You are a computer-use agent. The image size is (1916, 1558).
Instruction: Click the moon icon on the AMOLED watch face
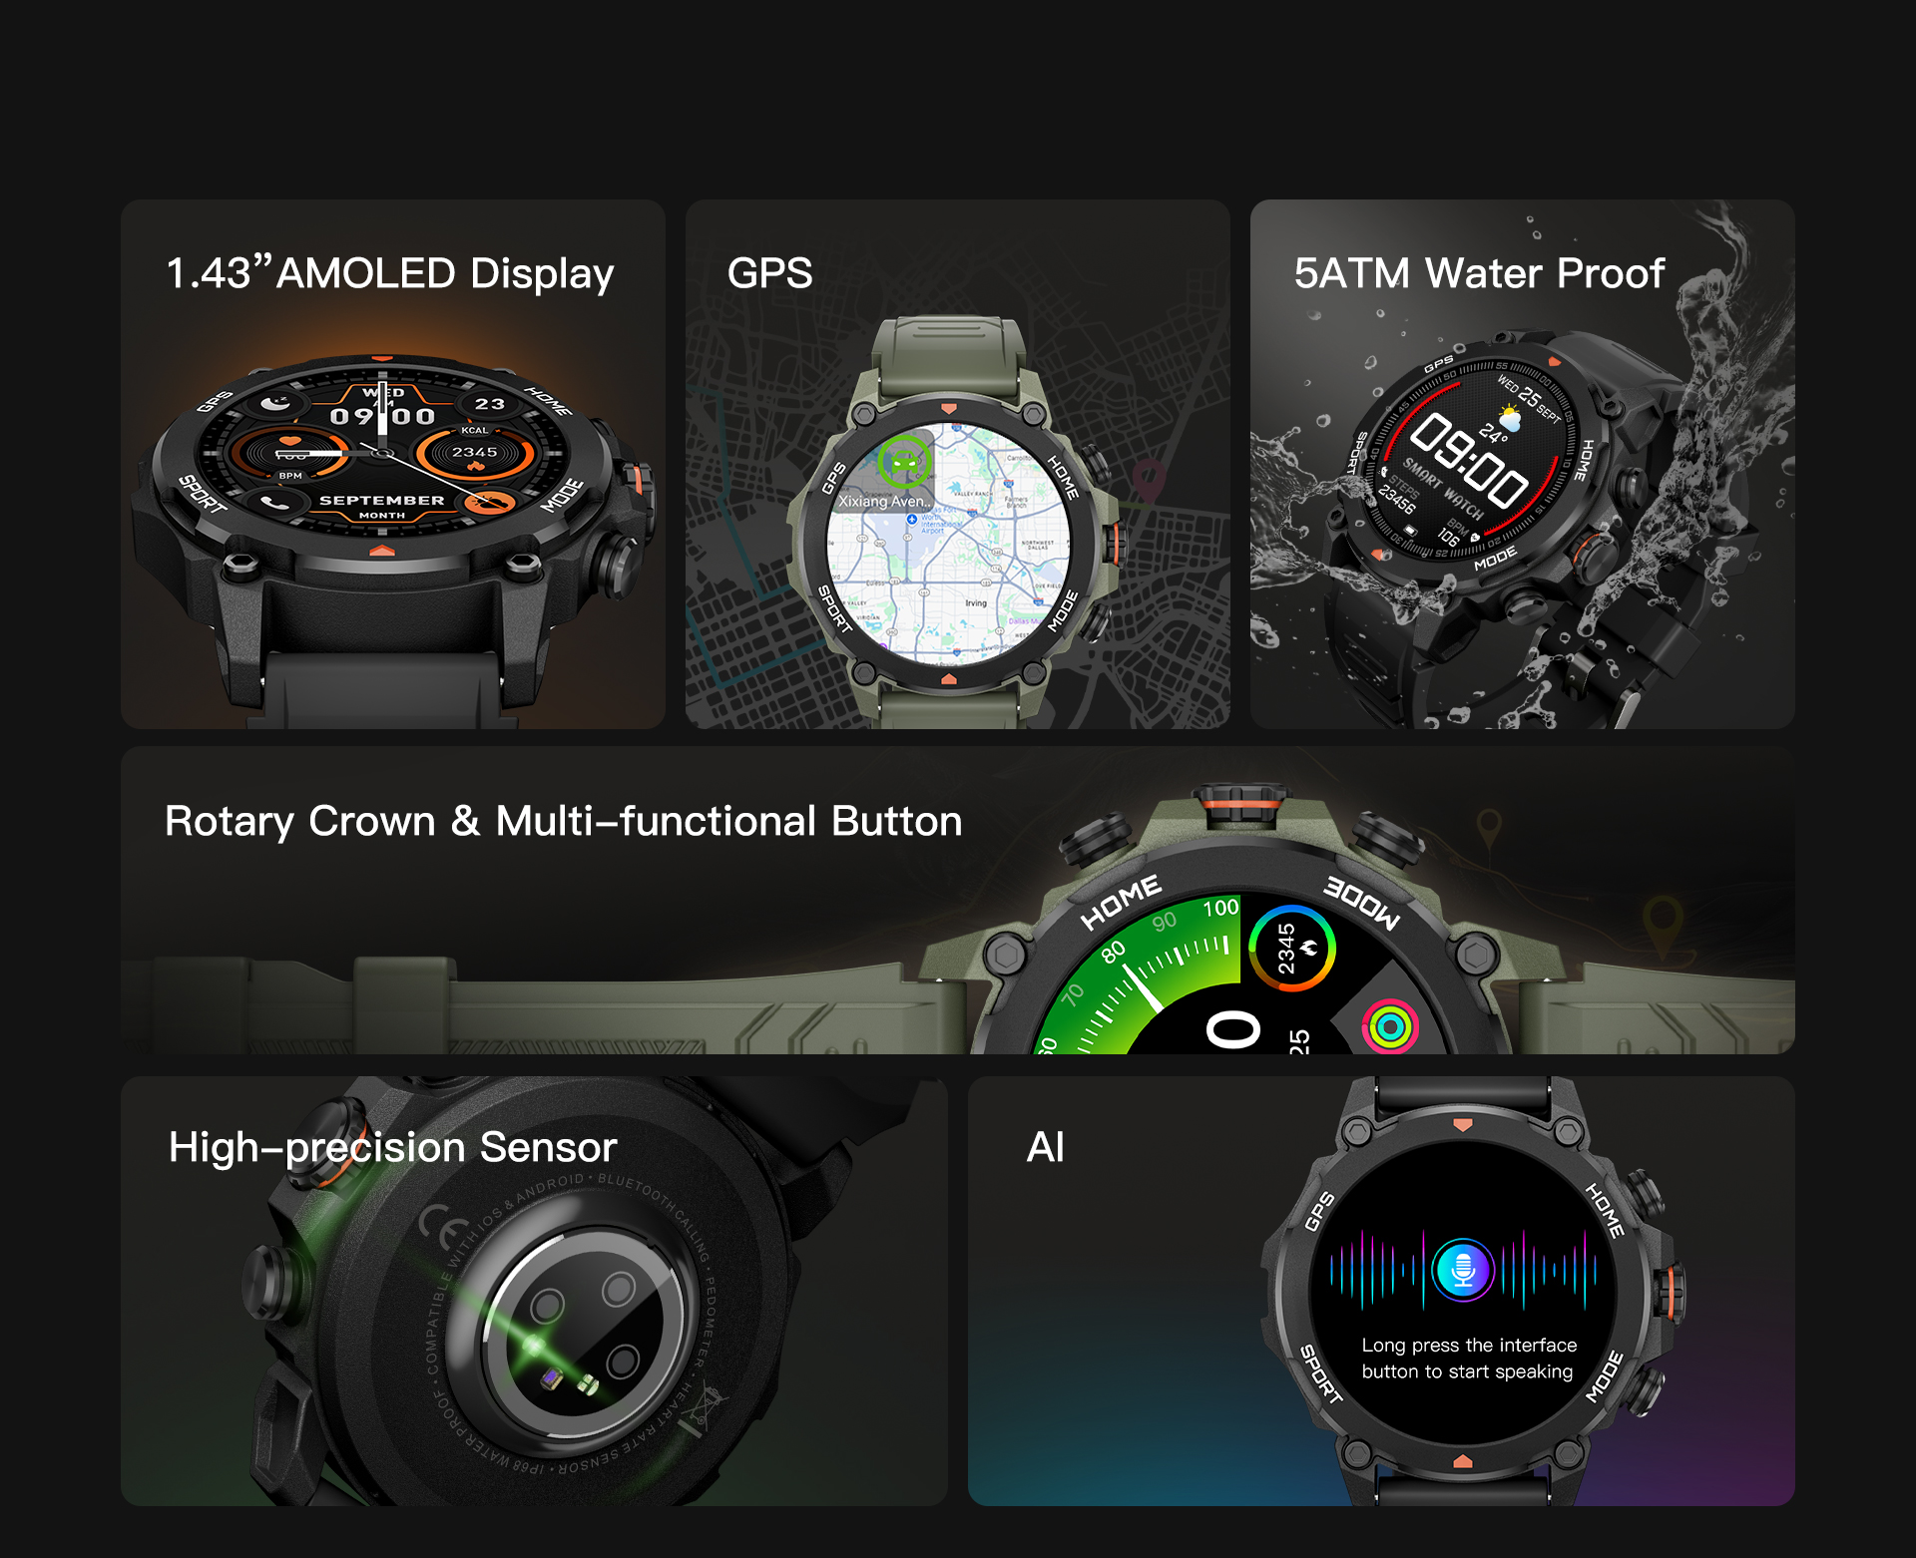[274, 403]
